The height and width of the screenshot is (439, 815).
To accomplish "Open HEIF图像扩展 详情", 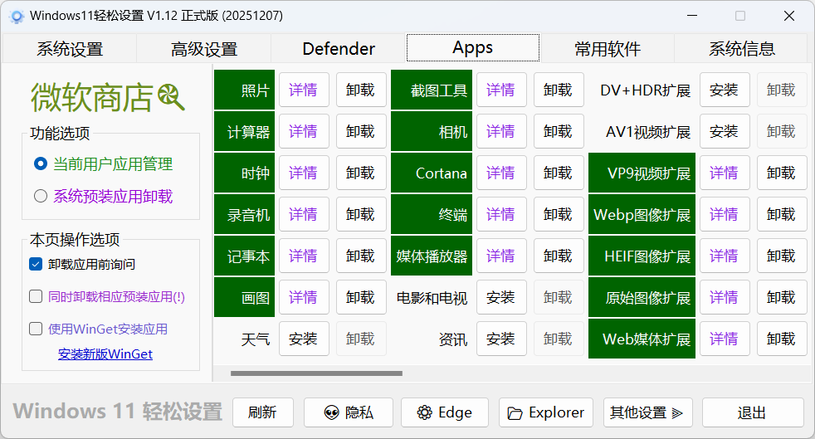I will (724, 256).
